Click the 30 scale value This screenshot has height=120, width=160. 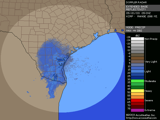click(129, 79)
